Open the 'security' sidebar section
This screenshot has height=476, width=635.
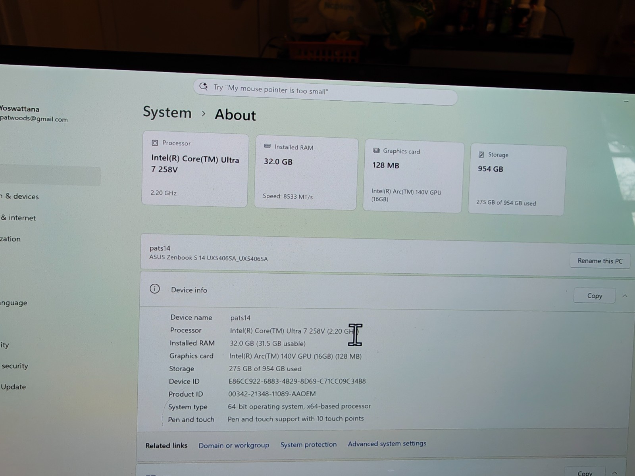pos(15,366)
